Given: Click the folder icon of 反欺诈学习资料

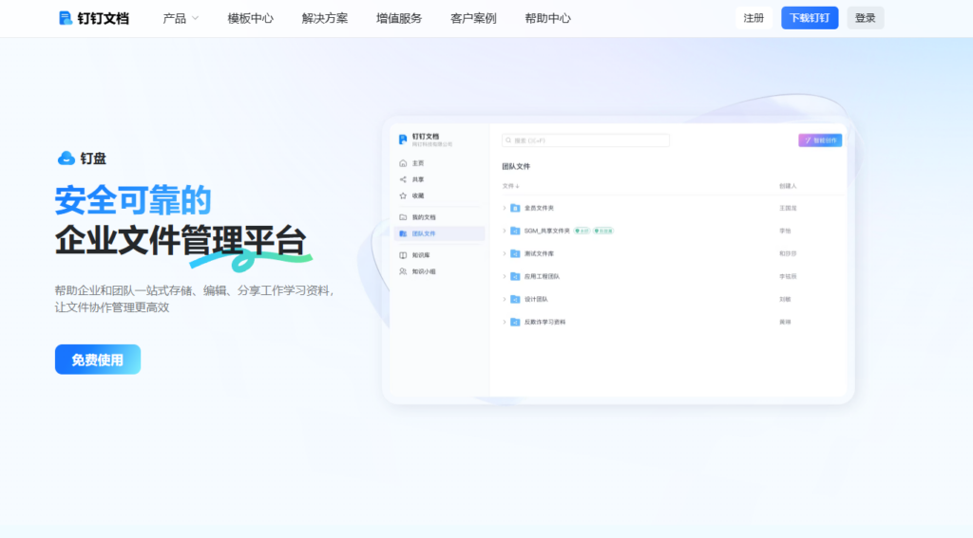Looking at the screenshot, I should (x=515, y=323).
